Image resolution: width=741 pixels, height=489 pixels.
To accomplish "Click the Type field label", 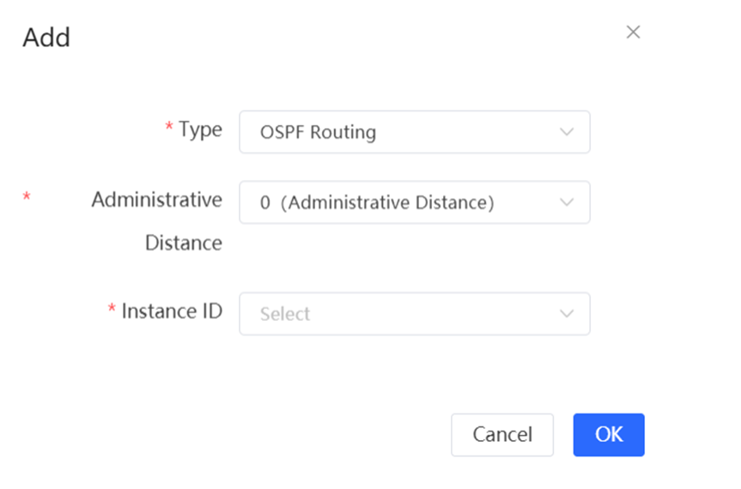I will pyautogui.click(x=200, y=130).
